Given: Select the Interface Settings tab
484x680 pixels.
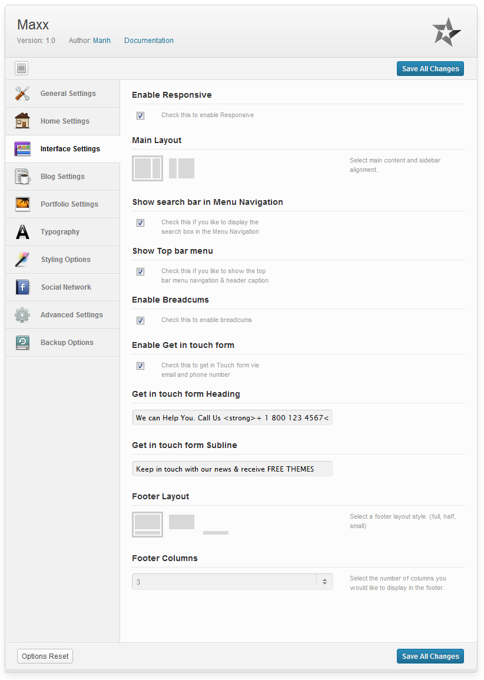Looking at the screenshot, I should 62,149.
